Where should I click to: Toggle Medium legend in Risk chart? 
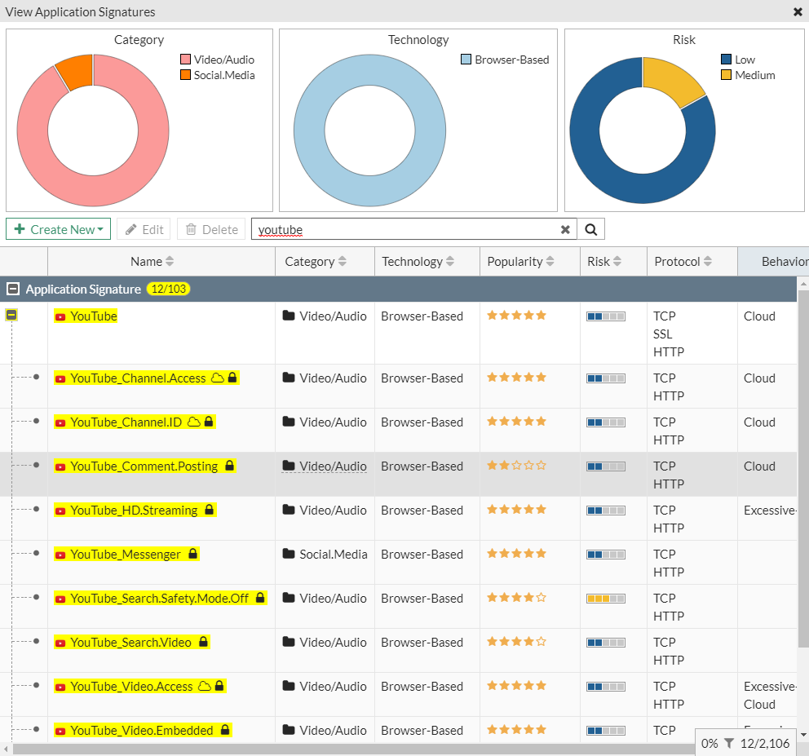pos(747,75)
